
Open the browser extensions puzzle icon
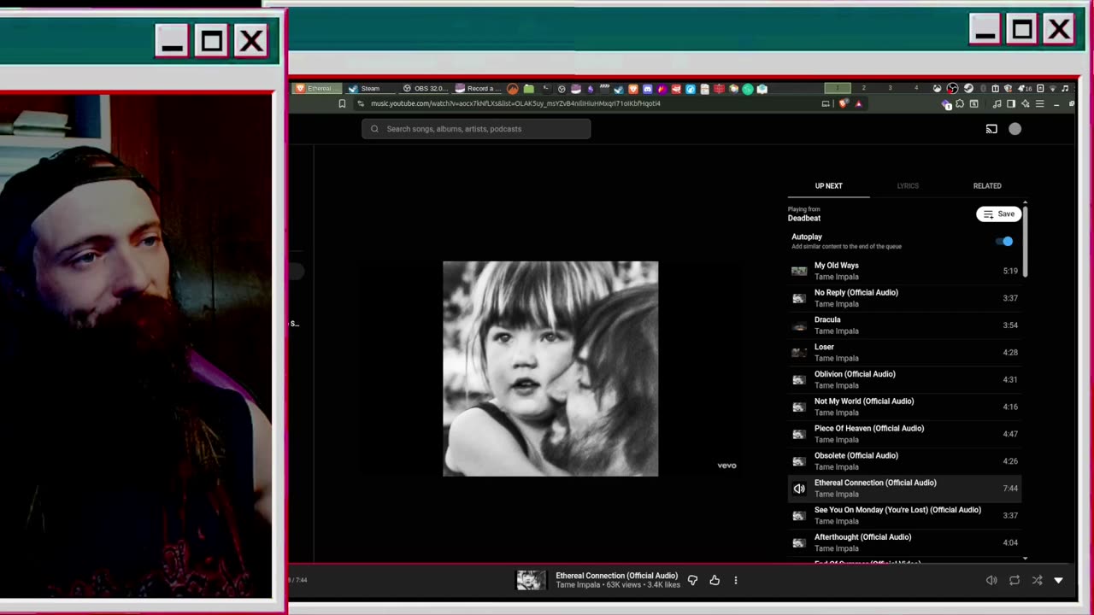(960, 104)
